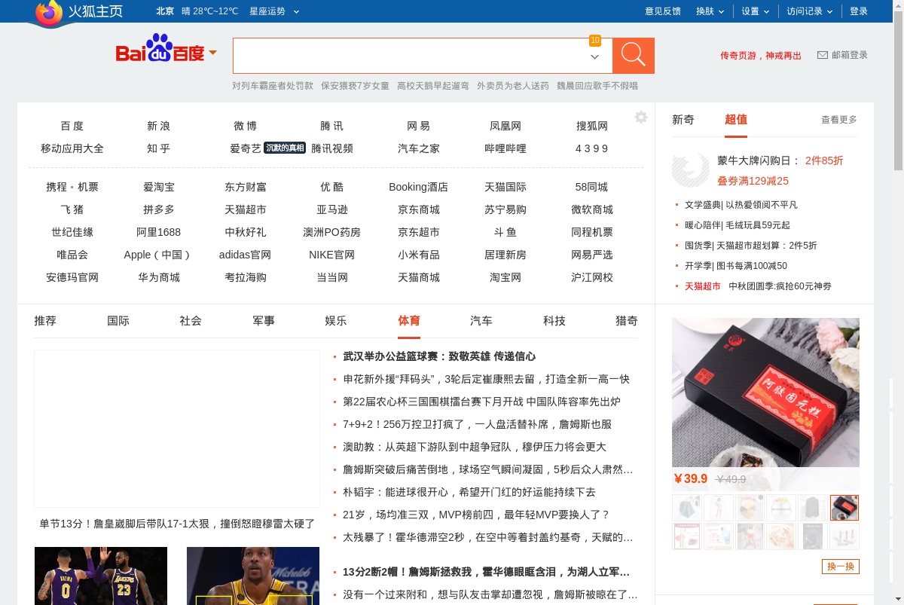This screenshot has width=904, height=605.
Task: Open caption 单节13分！詹皇崴脚后带队17-1太狠
Action: coord(177,524)
